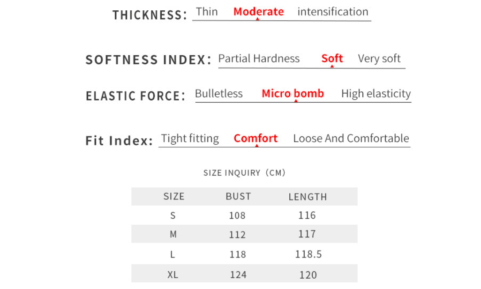Click the red triangle below Soft
This screenshot has height=289, width=481.
coord(332,66)
